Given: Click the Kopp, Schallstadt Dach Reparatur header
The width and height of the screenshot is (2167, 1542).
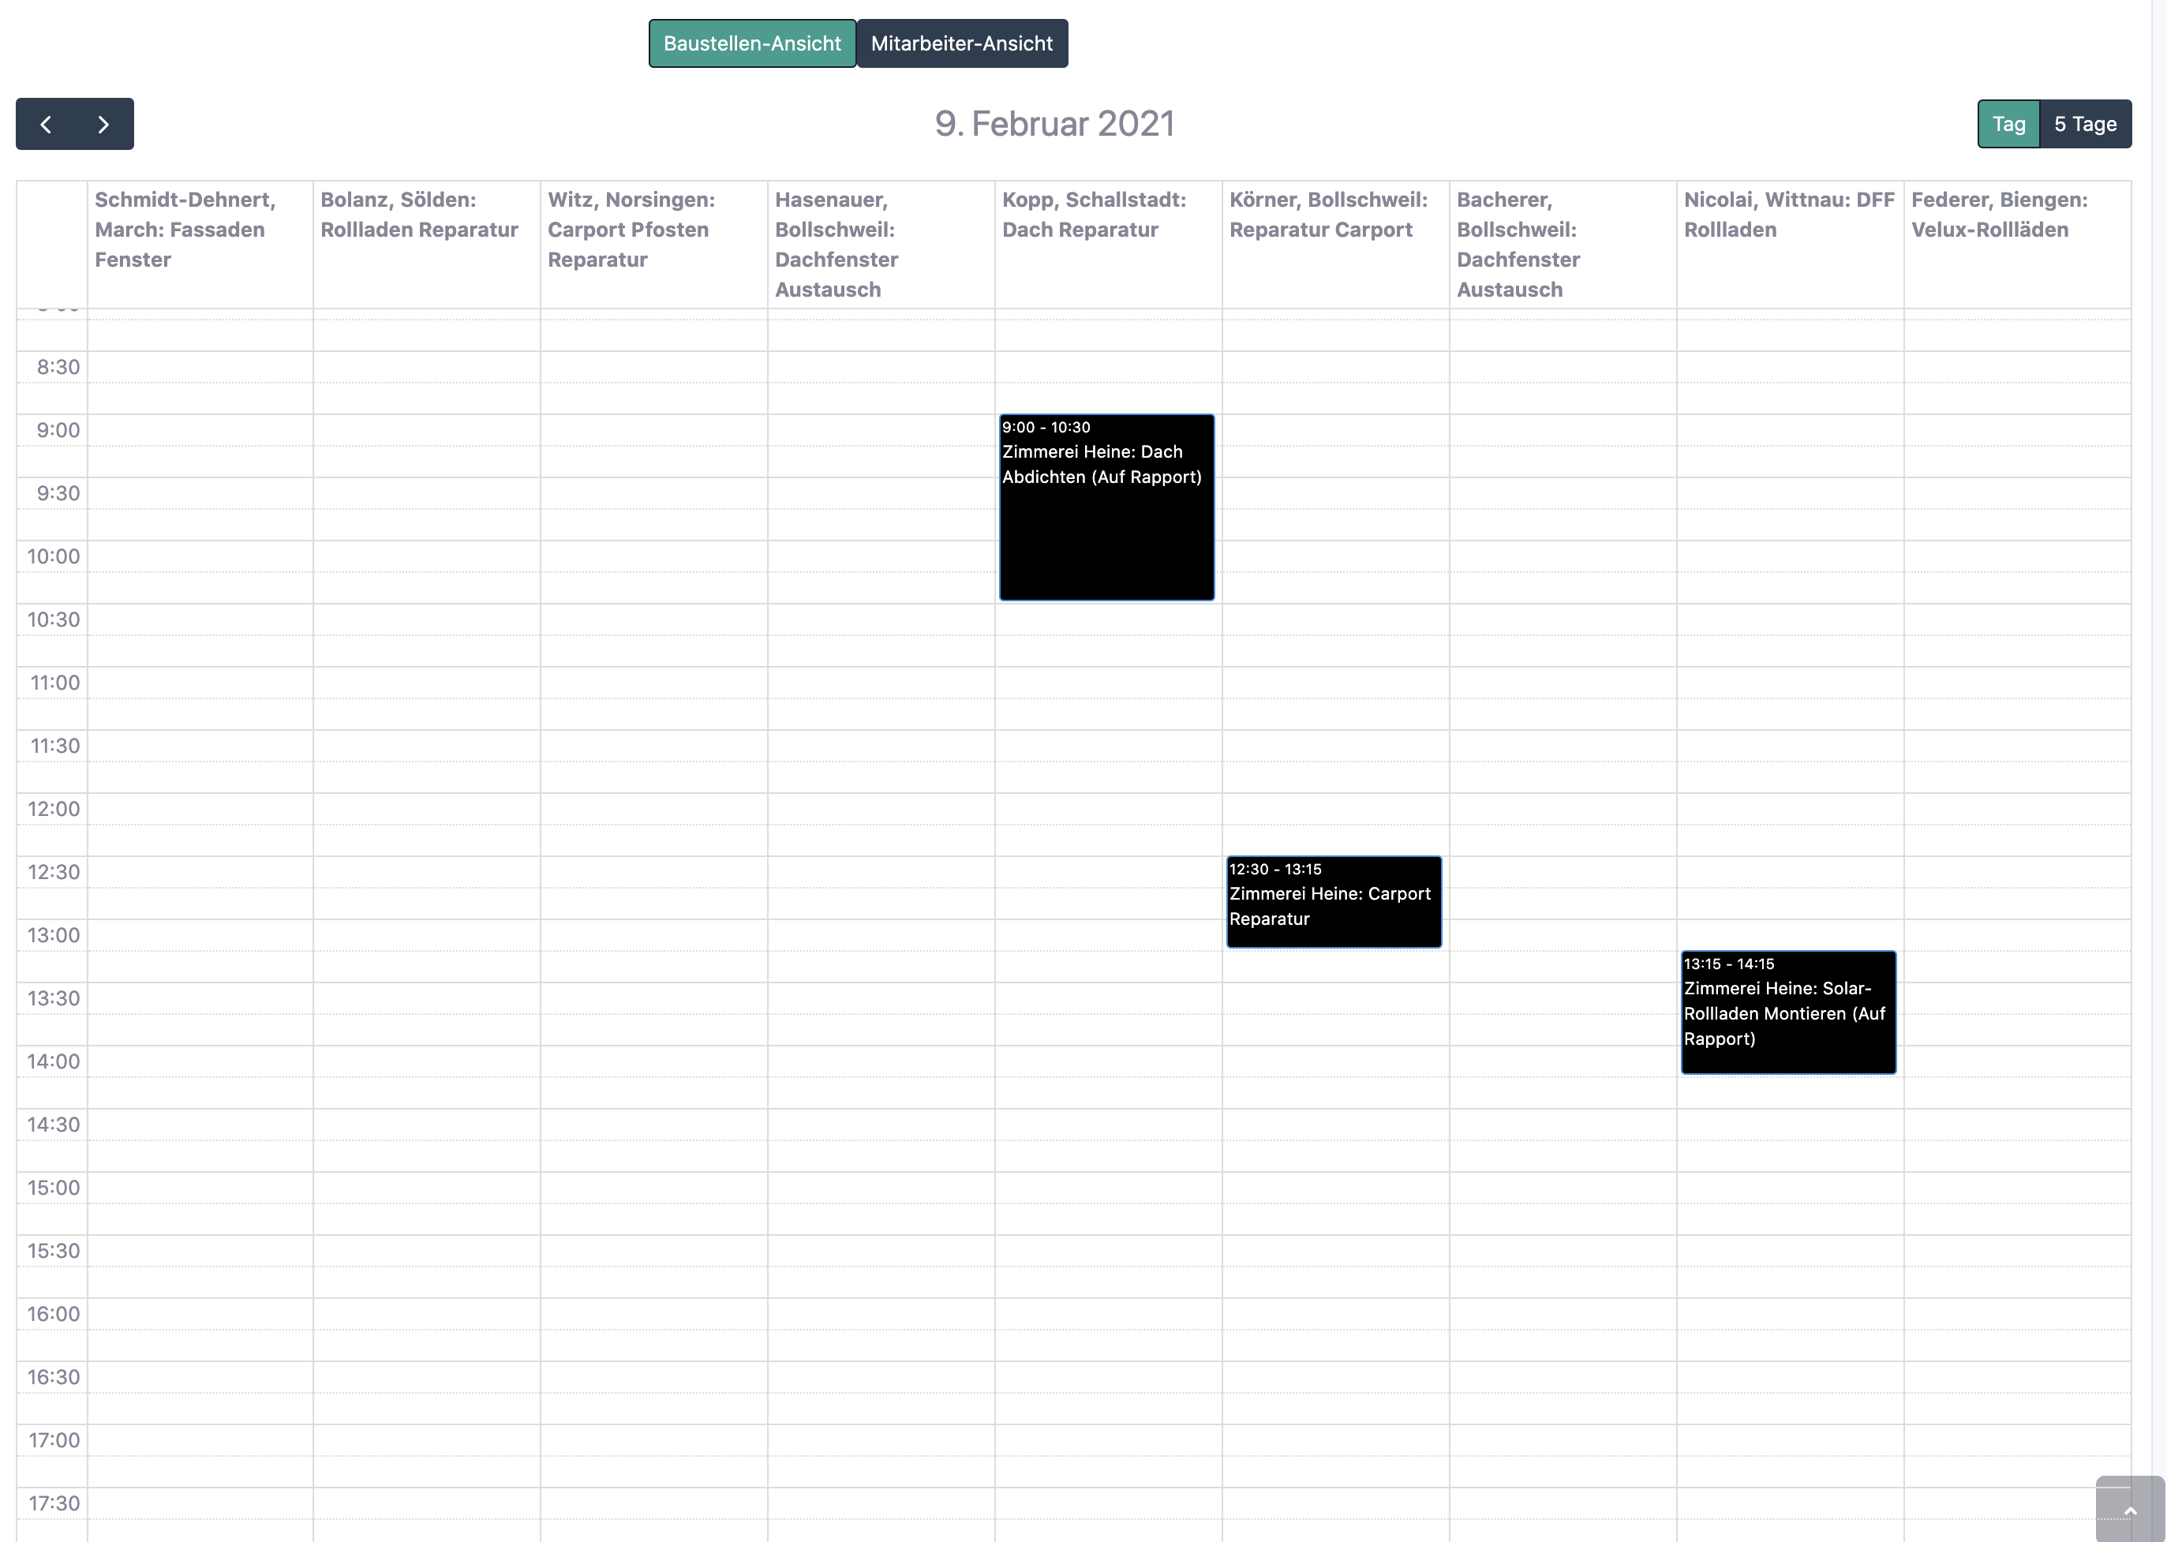Looking at the screenshot, I should 1093,215.
